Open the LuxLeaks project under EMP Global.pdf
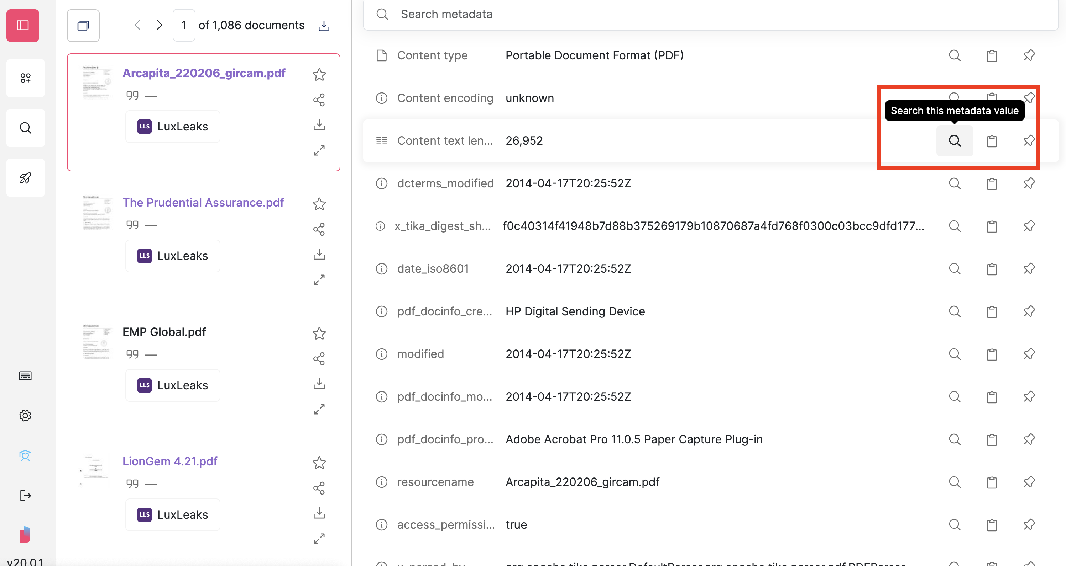The height and width of the screenshot is (566, 1066). (173, 385)
